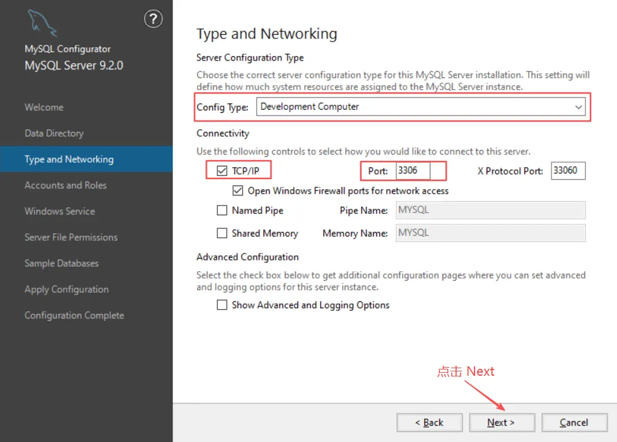This screenshot has height=442, width=617.
Task: Click the MySQL dolphin logo
Action: click(42, 23)
